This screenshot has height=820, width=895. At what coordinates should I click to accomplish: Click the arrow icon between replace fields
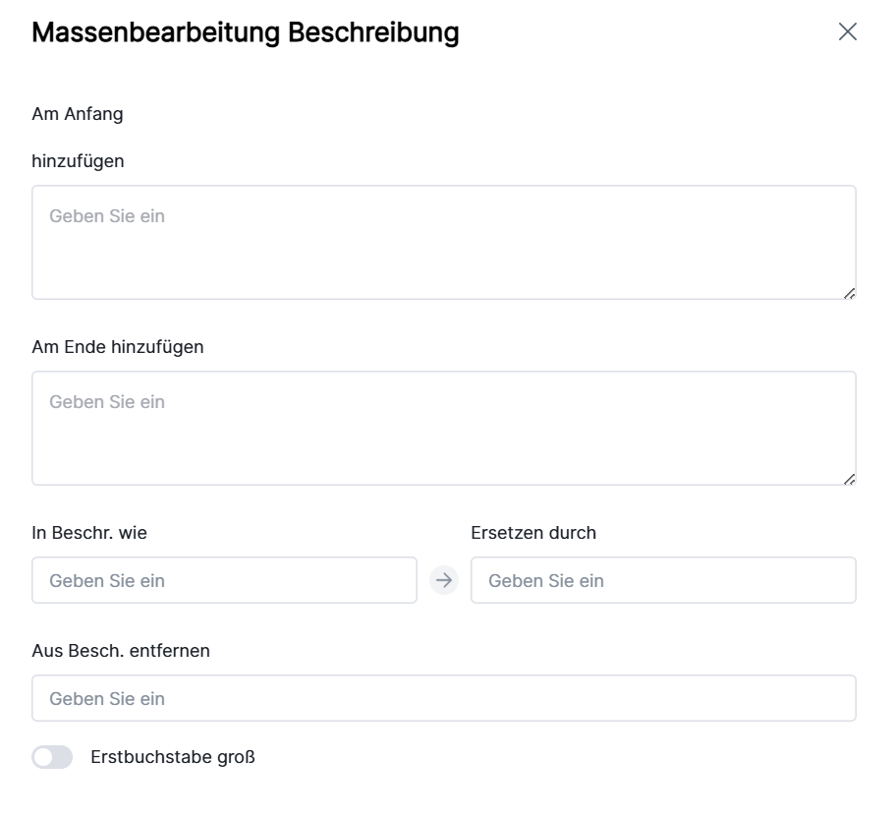tap(444, 580)
